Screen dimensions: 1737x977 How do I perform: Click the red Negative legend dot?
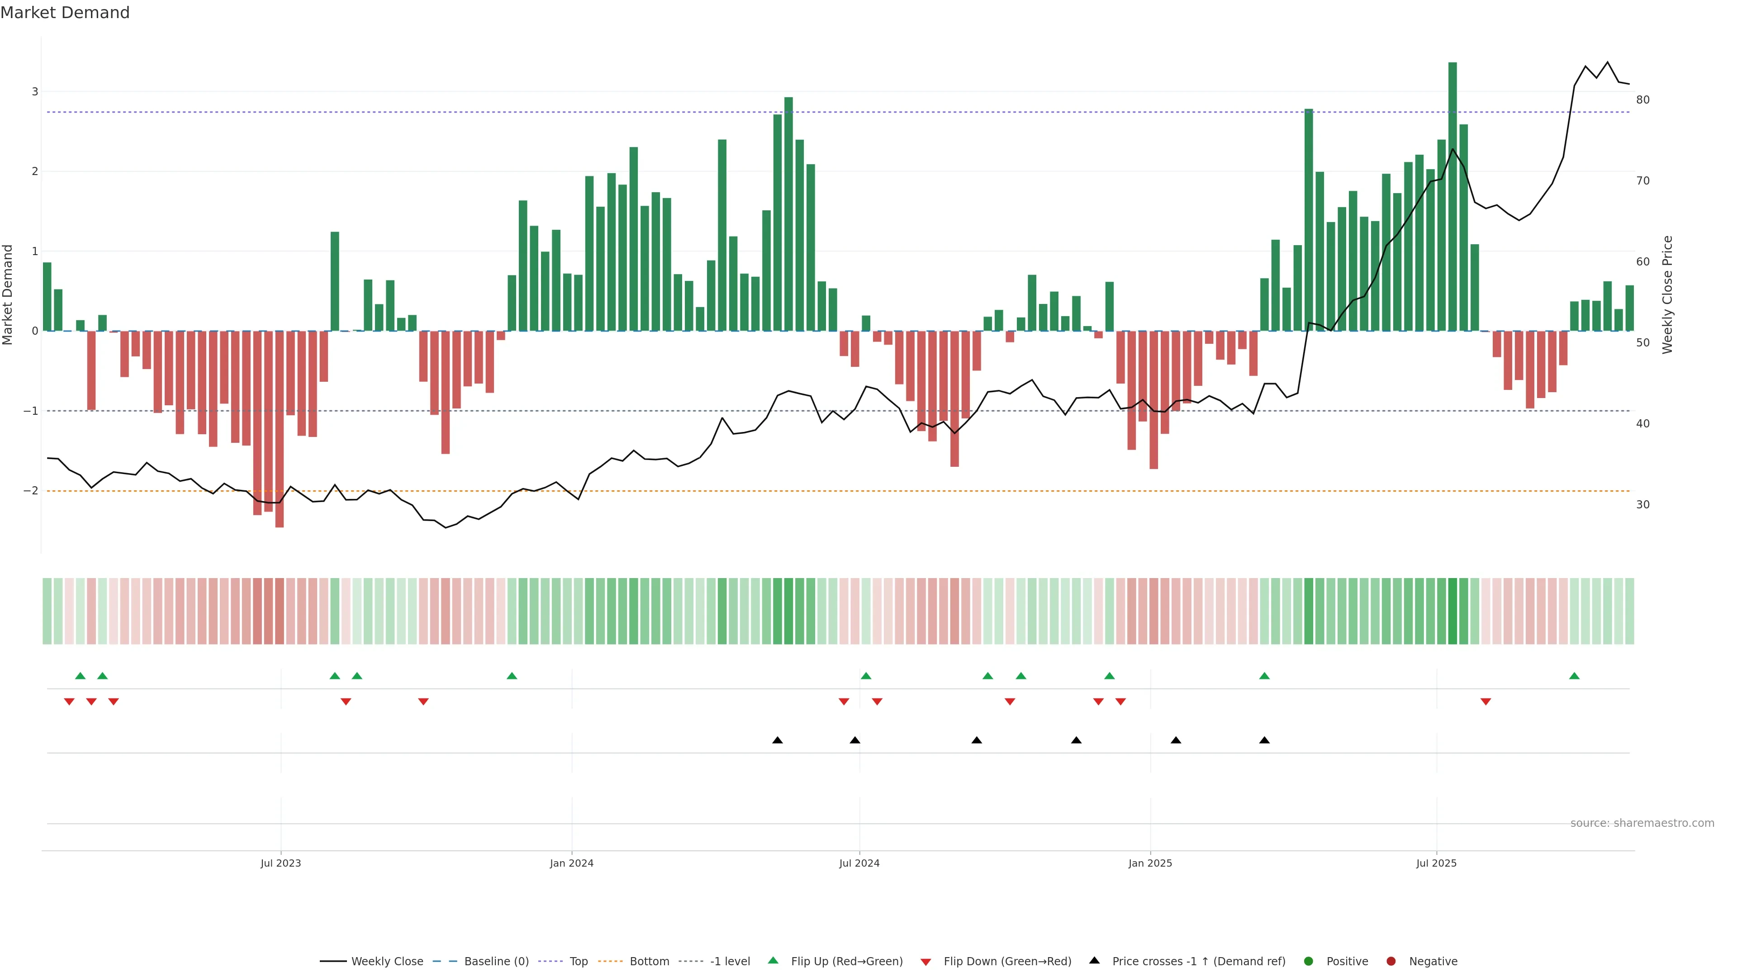(1391, 962)
